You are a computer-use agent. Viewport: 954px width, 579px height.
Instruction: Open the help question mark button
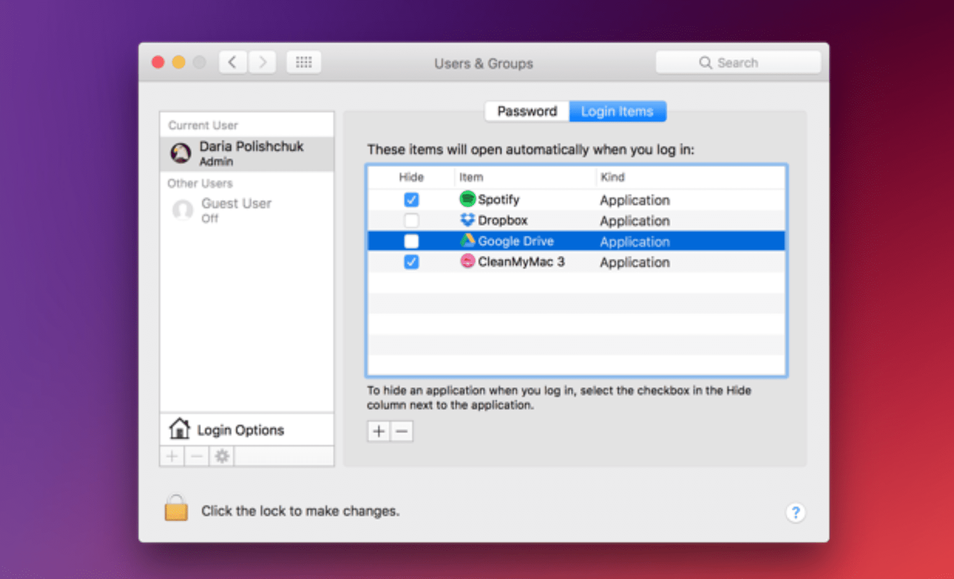pyautogui.click(x=796, y=512)
